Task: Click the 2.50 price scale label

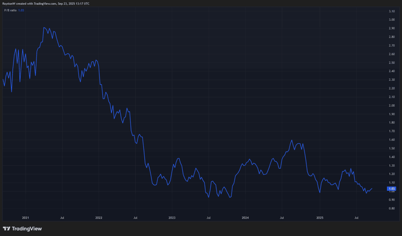Action: tap(392, 63)
